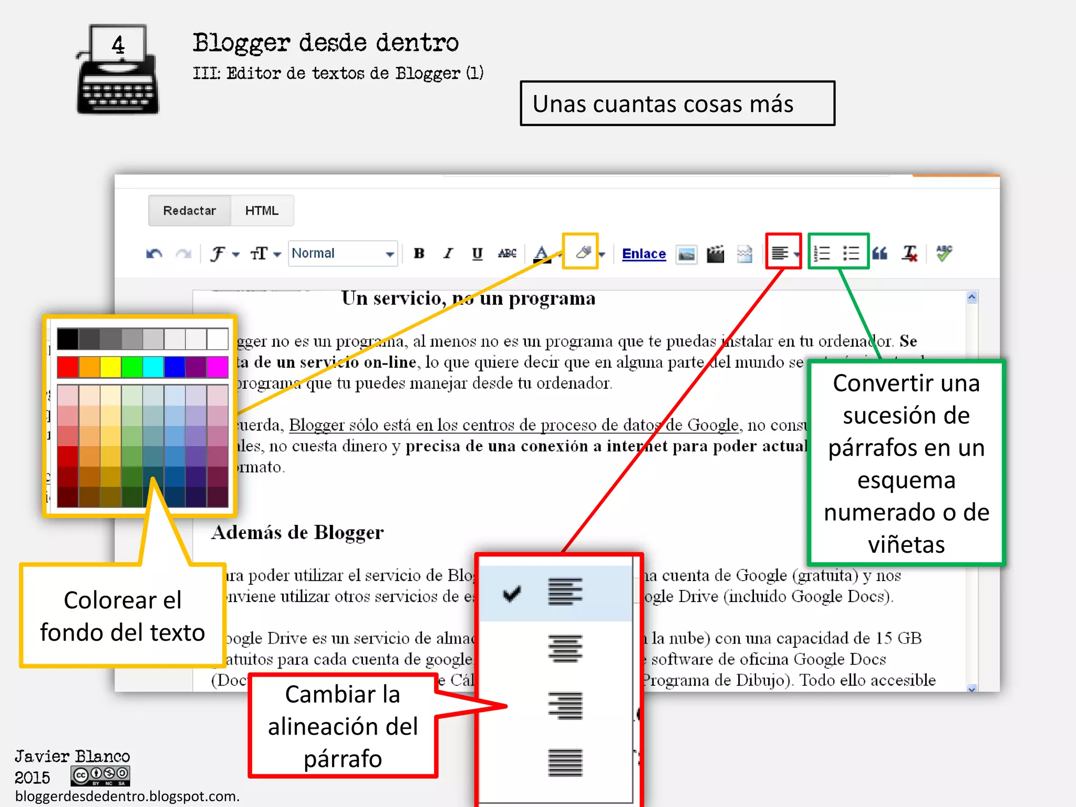Click editor scrollbar down arrow
The image size is (1076, 807).
coord(971,688)
